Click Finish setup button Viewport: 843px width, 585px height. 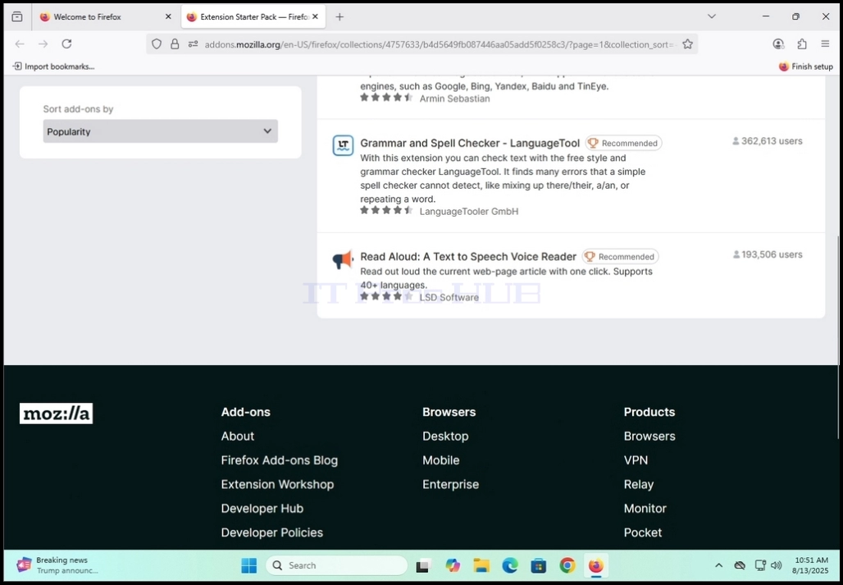click(x=806, y=66)
